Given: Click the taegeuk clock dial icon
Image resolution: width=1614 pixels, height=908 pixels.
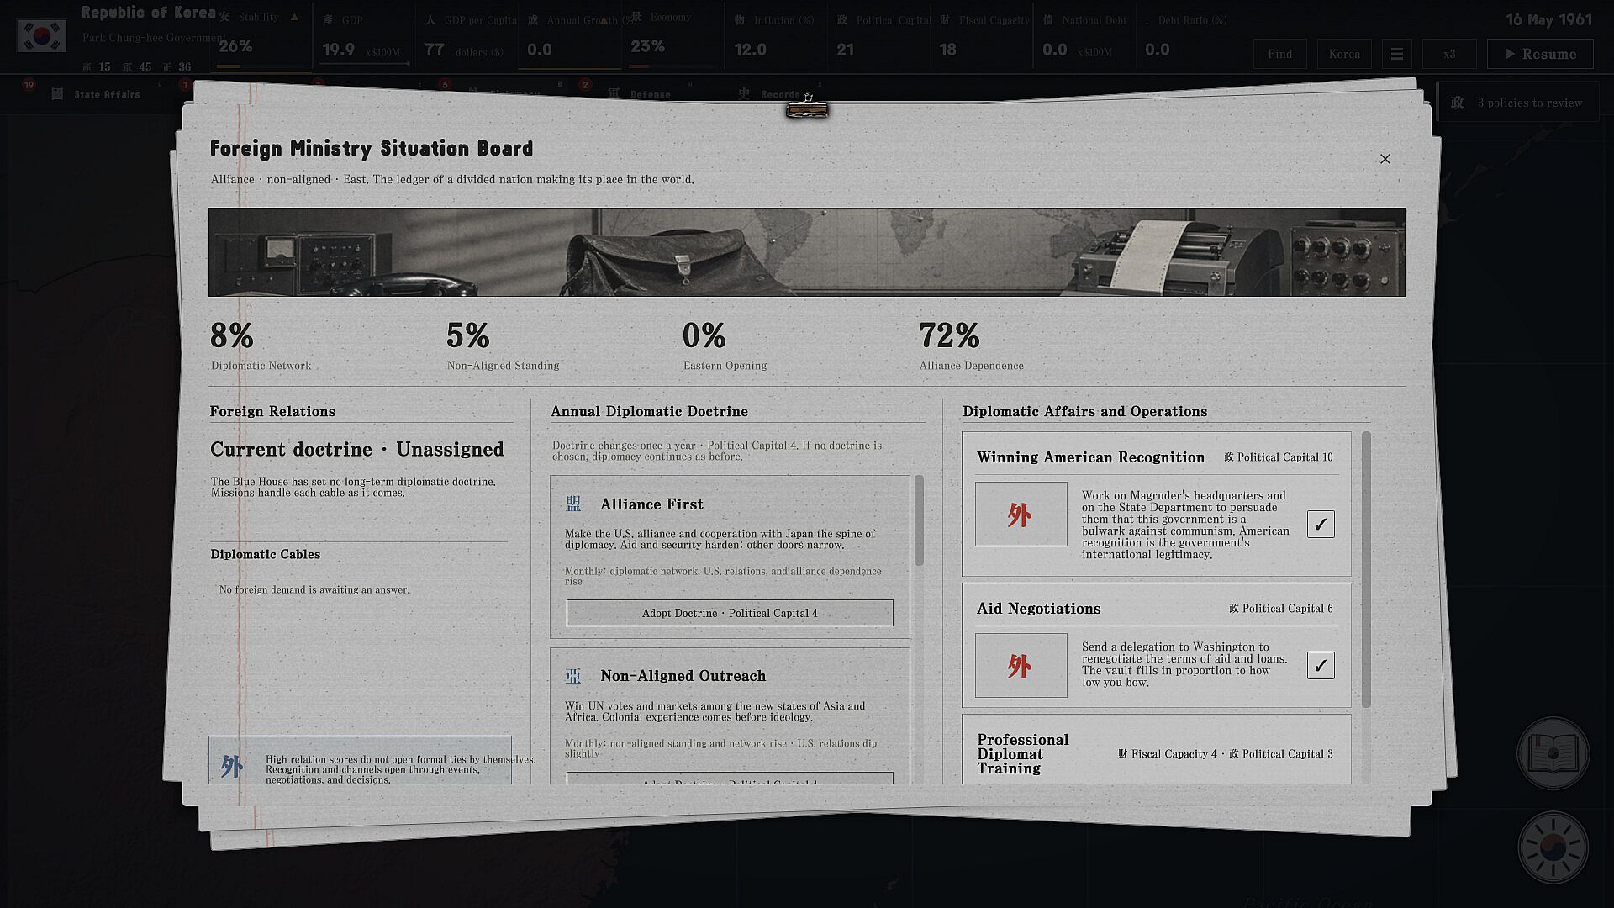Looking at the screenshot, I should [x=1553, y=847].
